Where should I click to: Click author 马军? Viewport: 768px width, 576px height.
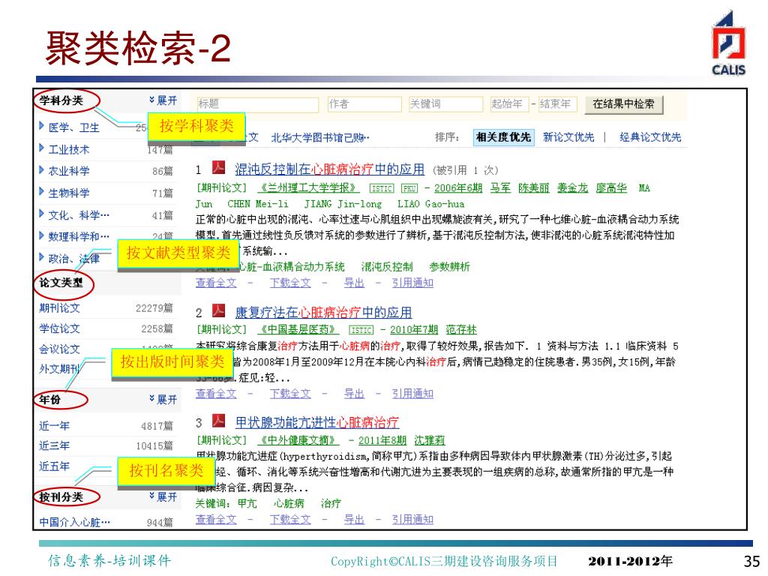[x=500, y=188]
